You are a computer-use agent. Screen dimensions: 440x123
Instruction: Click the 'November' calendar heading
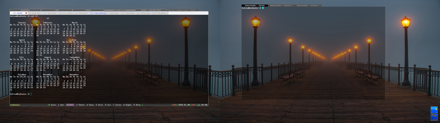[48, 74]
